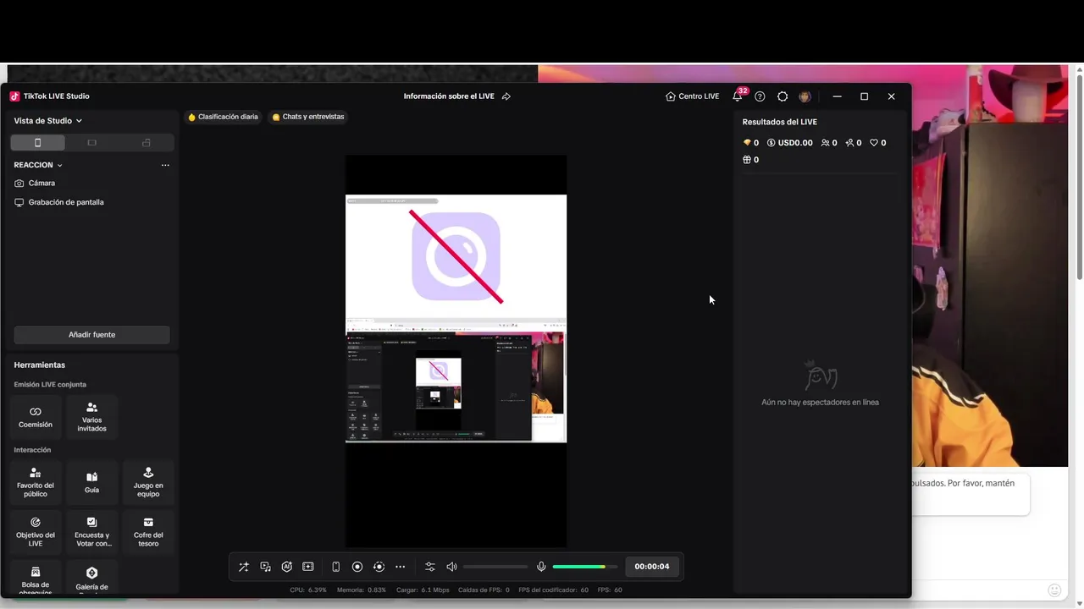Open the Guía tool

[91, 482]
